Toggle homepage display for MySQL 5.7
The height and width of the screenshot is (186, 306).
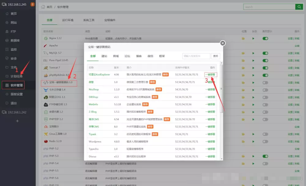(x=265, y=53)
